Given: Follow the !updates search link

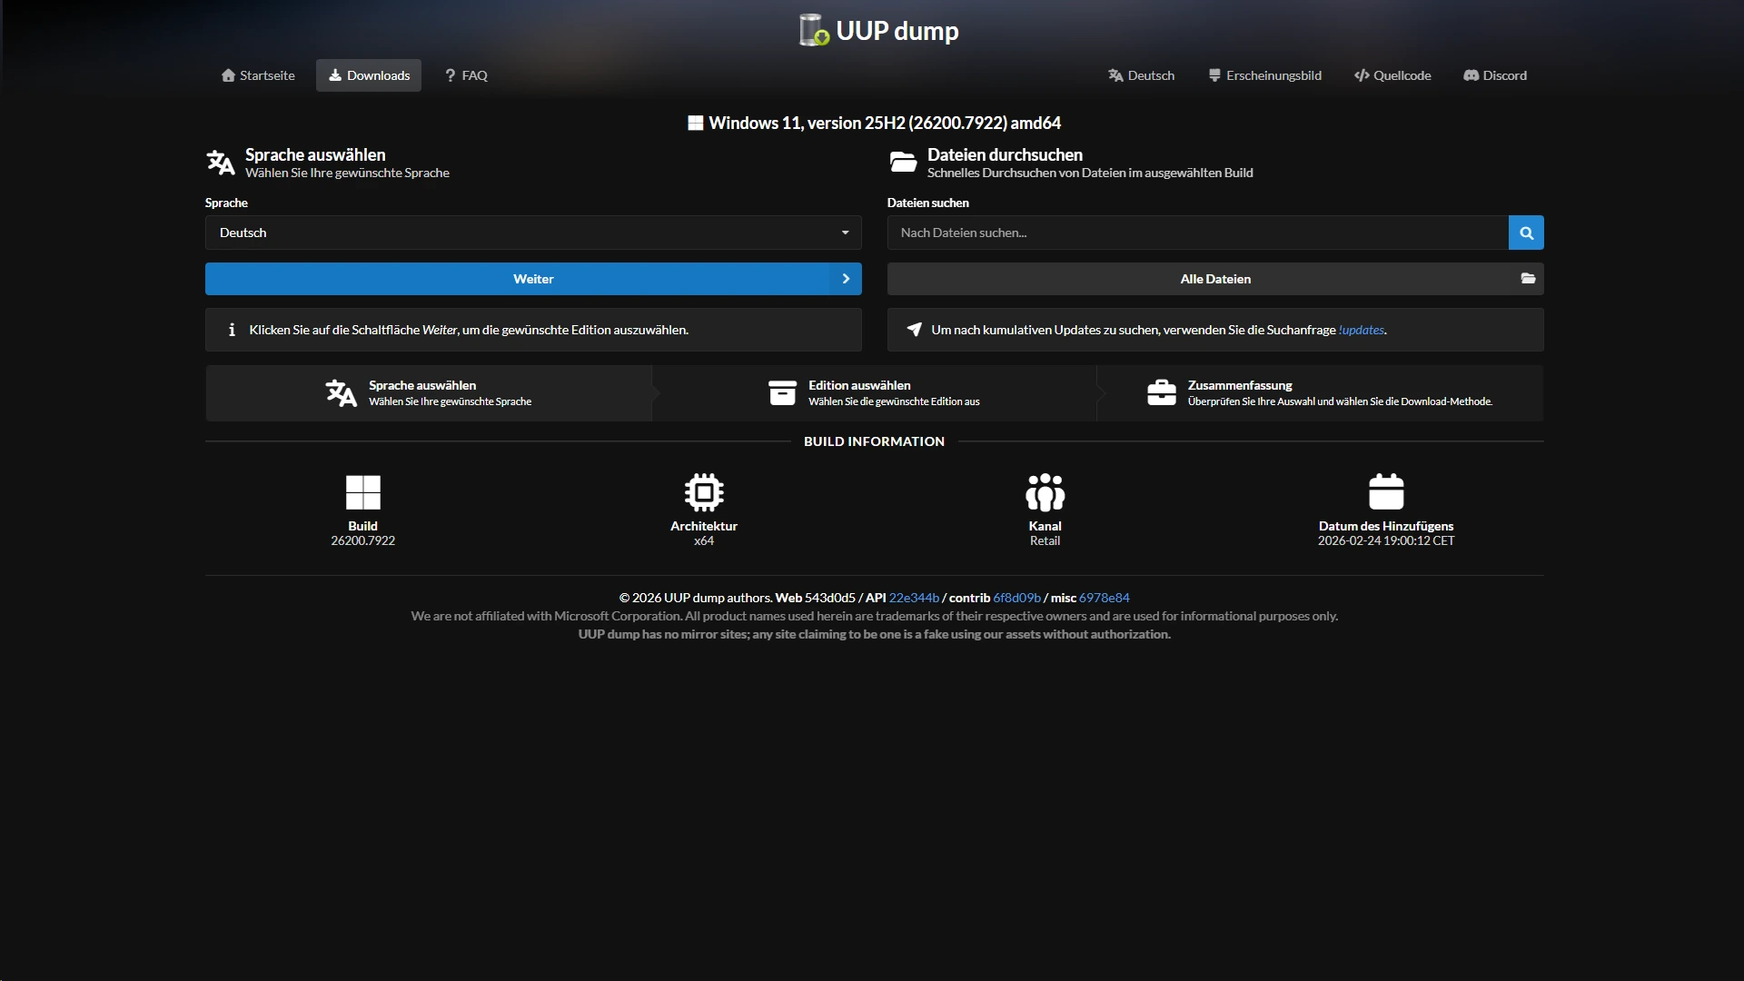Looking at the screenshot, I should click(x=1362, y=330).
